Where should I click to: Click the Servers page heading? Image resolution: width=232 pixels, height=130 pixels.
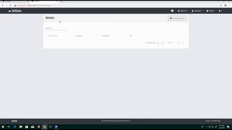coord(50,18)
